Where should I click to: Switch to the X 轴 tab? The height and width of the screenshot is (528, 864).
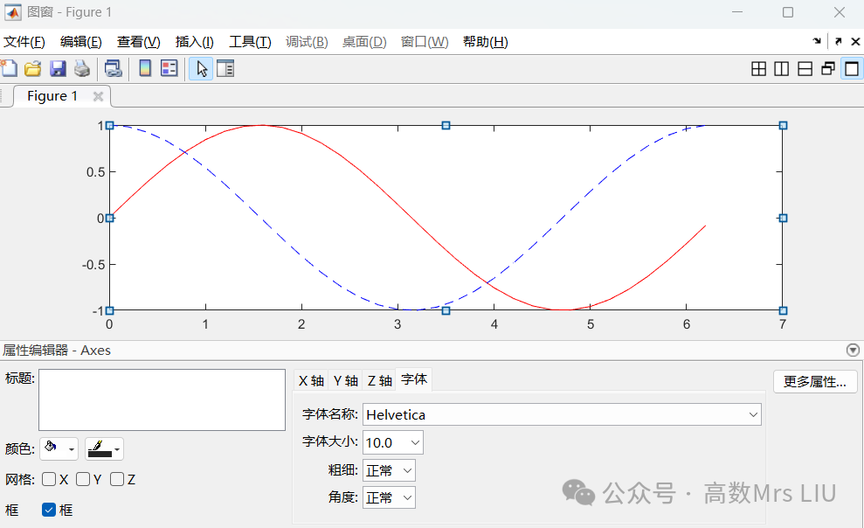311,380
